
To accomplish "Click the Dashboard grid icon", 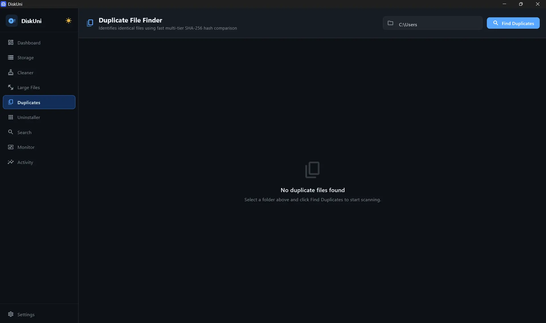I will (11, 42).
